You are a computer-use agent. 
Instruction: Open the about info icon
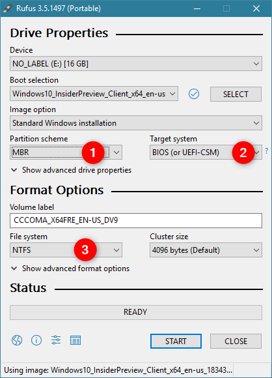click(36, 340)
